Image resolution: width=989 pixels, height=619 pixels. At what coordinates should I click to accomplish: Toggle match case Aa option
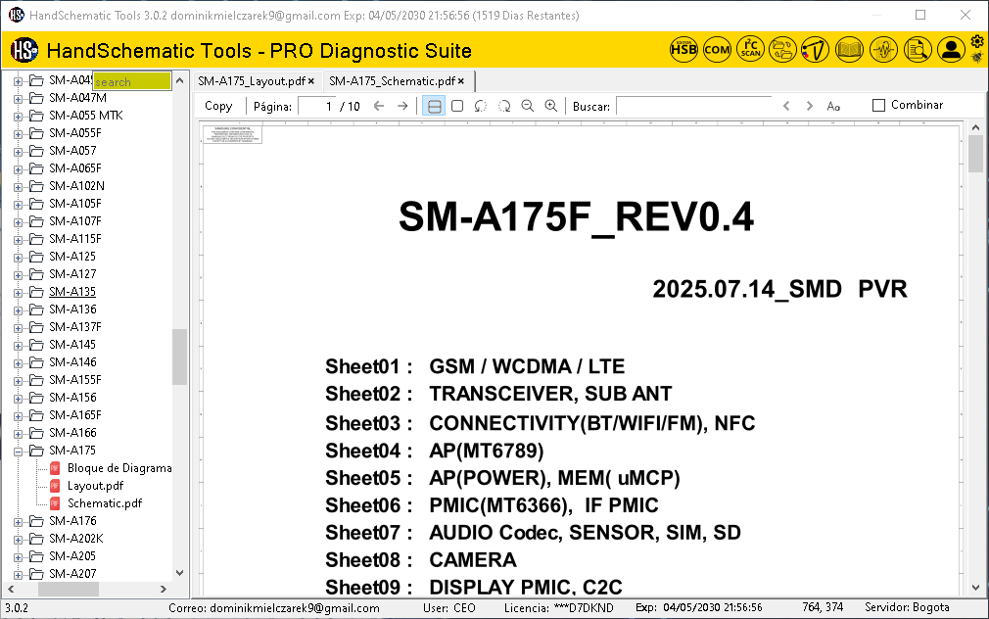[833, 106]
